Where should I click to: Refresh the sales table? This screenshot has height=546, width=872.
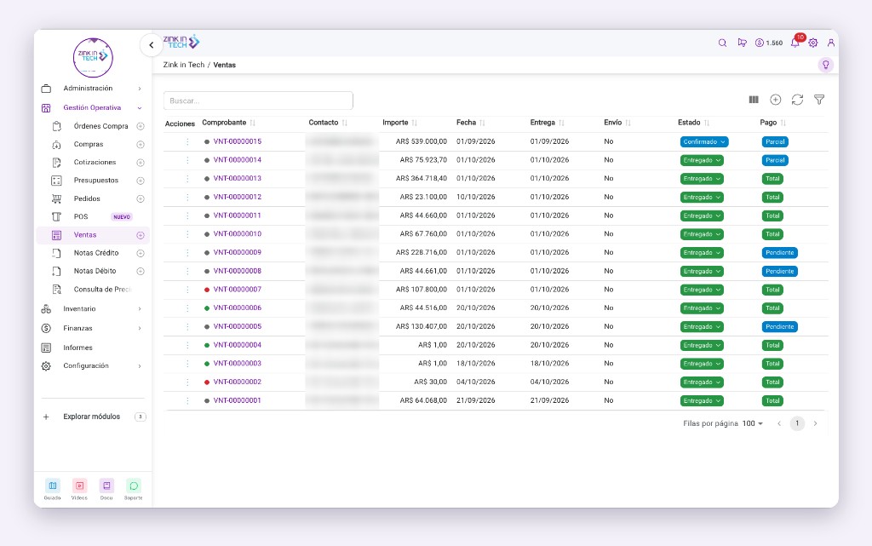point(797,100)
